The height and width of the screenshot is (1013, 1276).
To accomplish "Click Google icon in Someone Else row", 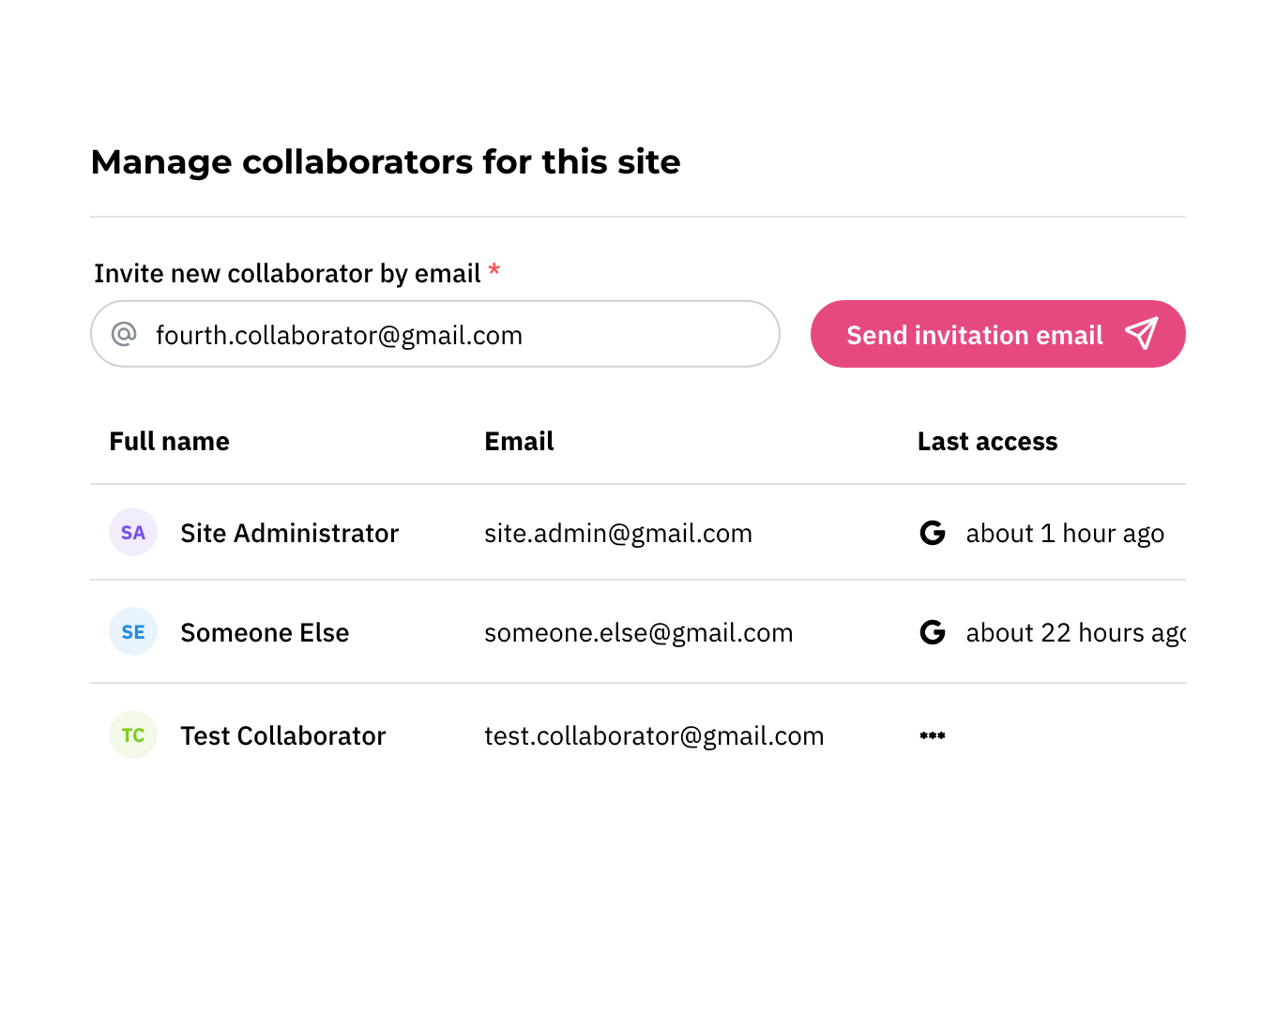I will [933, 632].
